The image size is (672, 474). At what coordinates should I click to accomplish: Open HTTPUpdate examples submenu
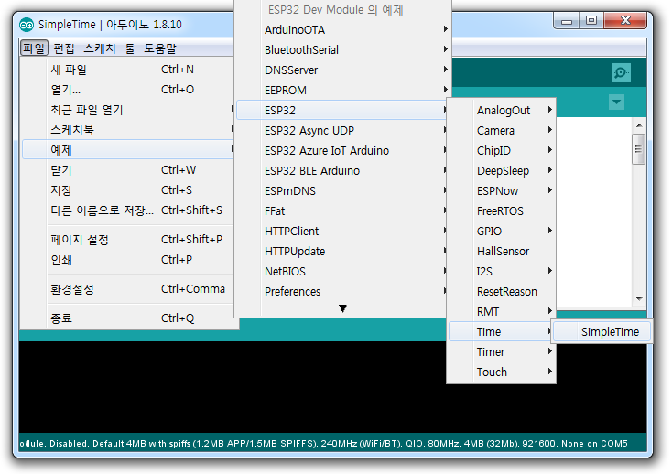point(342,251)
